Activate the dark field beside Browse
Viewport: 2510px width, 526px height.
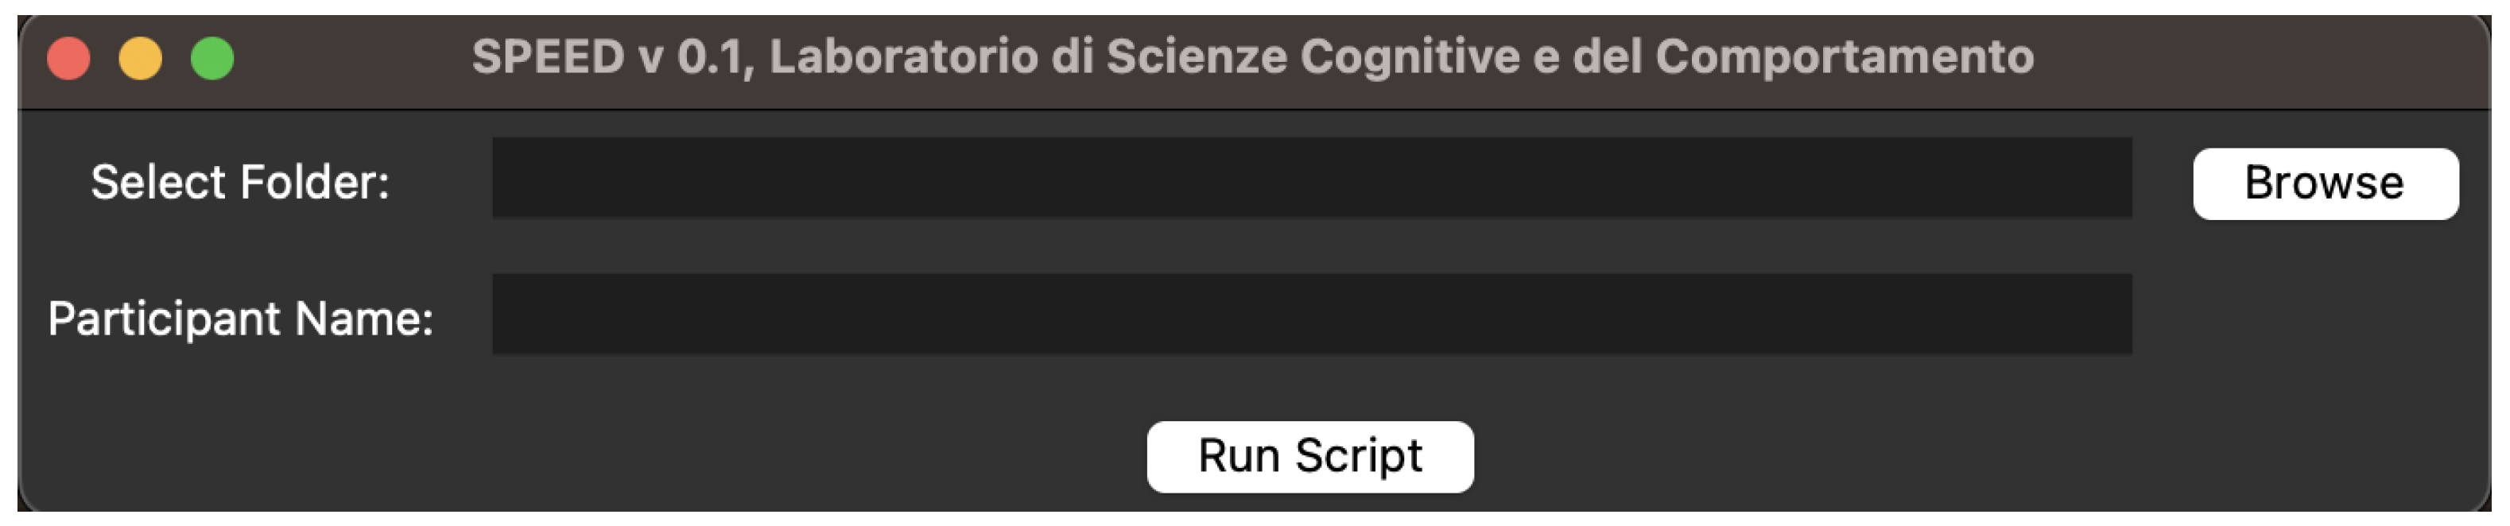coord(1310,177)
